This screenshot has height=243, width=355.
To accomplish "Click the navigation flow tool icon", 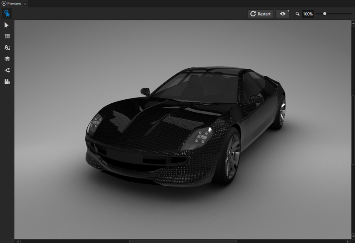I will click(x=7, y=70).
